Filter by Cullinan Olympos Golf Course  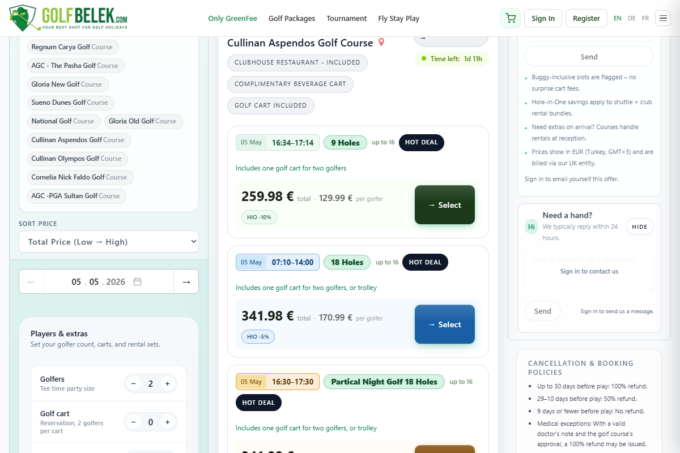coord(76,159)
